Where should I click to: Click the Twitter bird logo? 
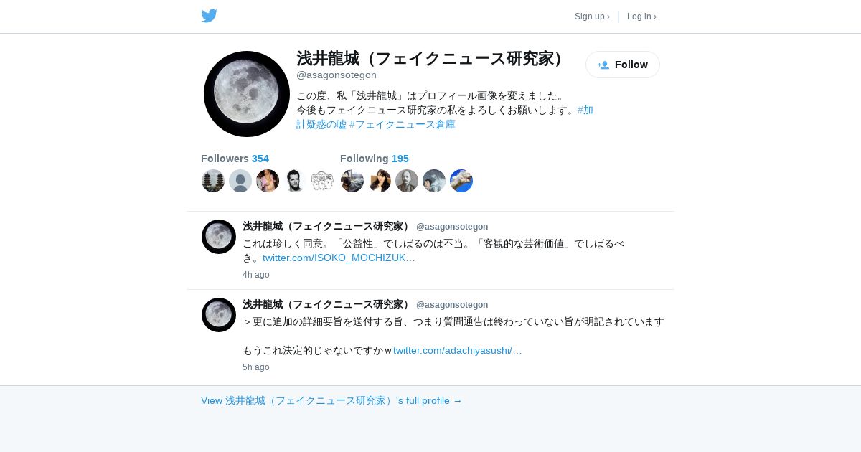(210, 16)
